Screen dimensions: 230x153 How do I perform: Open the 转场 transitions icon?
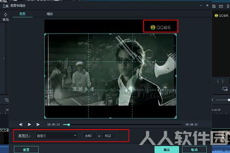(x=6, y=17)
